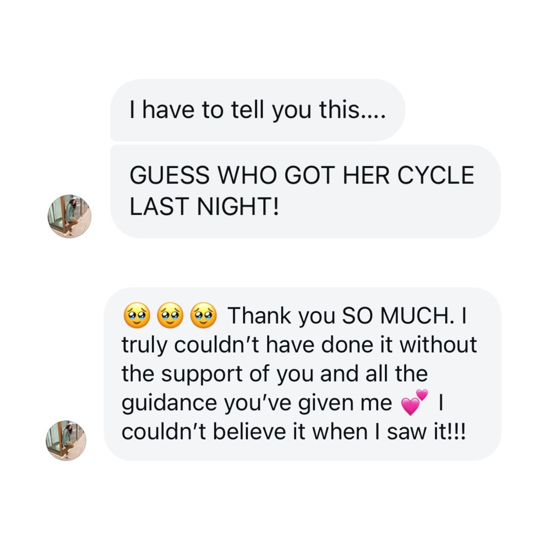539x539 pixels.
Task: Open the avatar beside the LAST NIGHT message
Action: pos(69,216)
